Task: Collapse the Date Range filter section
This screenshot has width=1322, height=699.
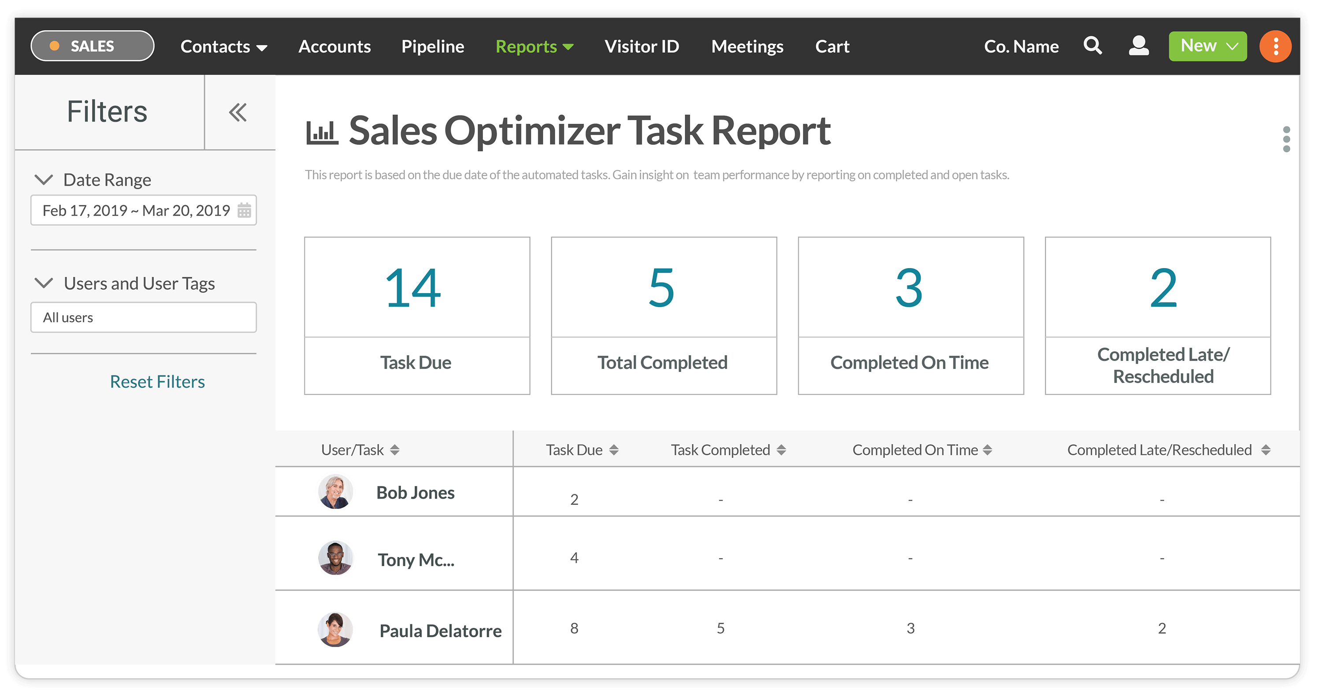Action: 44,179
